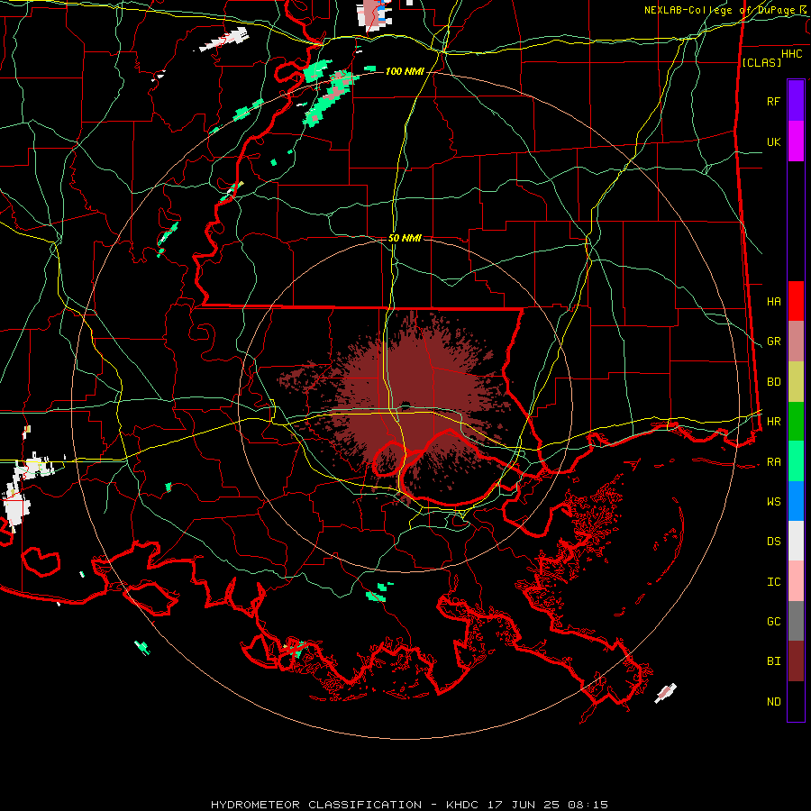Click the 17 JUN 25 date text
Image resolution: width=811 pixels, height=811 pixels.
click(x=524, y=805)
